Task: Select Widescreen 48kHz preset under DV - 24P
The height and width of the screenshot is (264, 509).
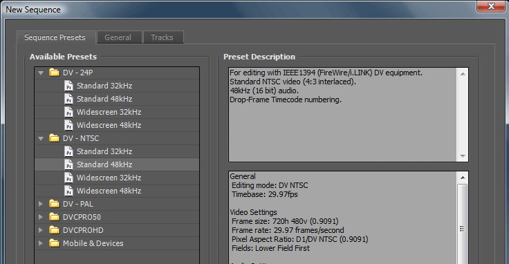Action: tap(117, 125)
